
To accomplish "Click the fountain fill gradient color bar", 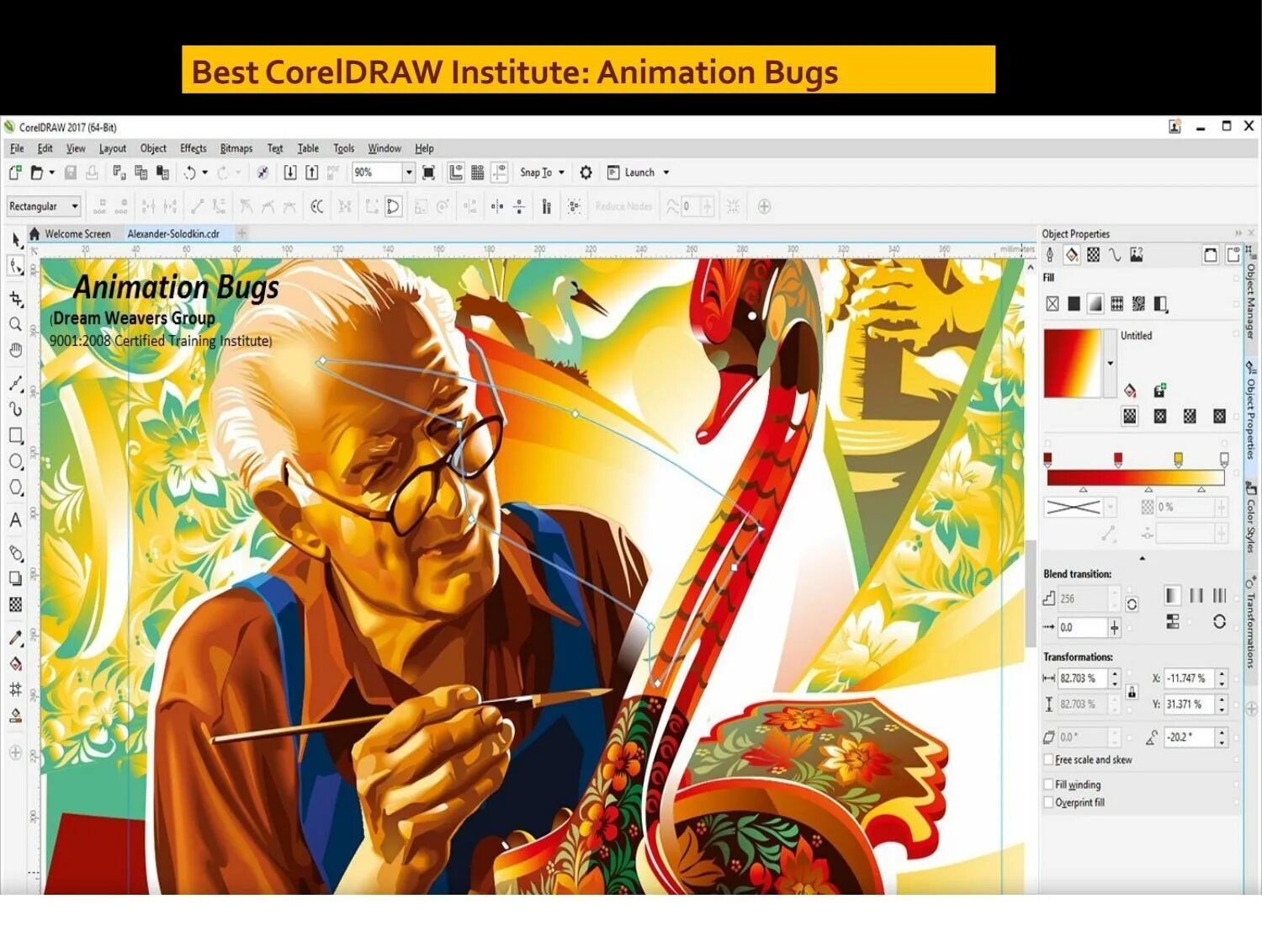I will tap(1136, 477).
